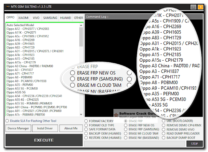The width and height of the screenshot is (208, 152).
Task: Click the MTK GSM SULTENG title bar icon
Action: tap(8, 7)
